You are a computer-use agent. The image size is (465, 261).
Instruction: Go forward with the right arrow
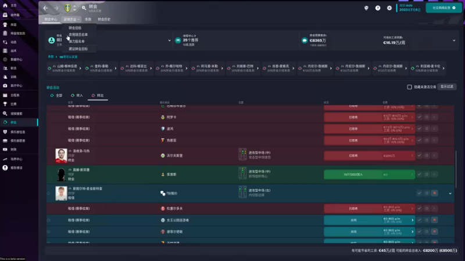(x=56, y=8)
